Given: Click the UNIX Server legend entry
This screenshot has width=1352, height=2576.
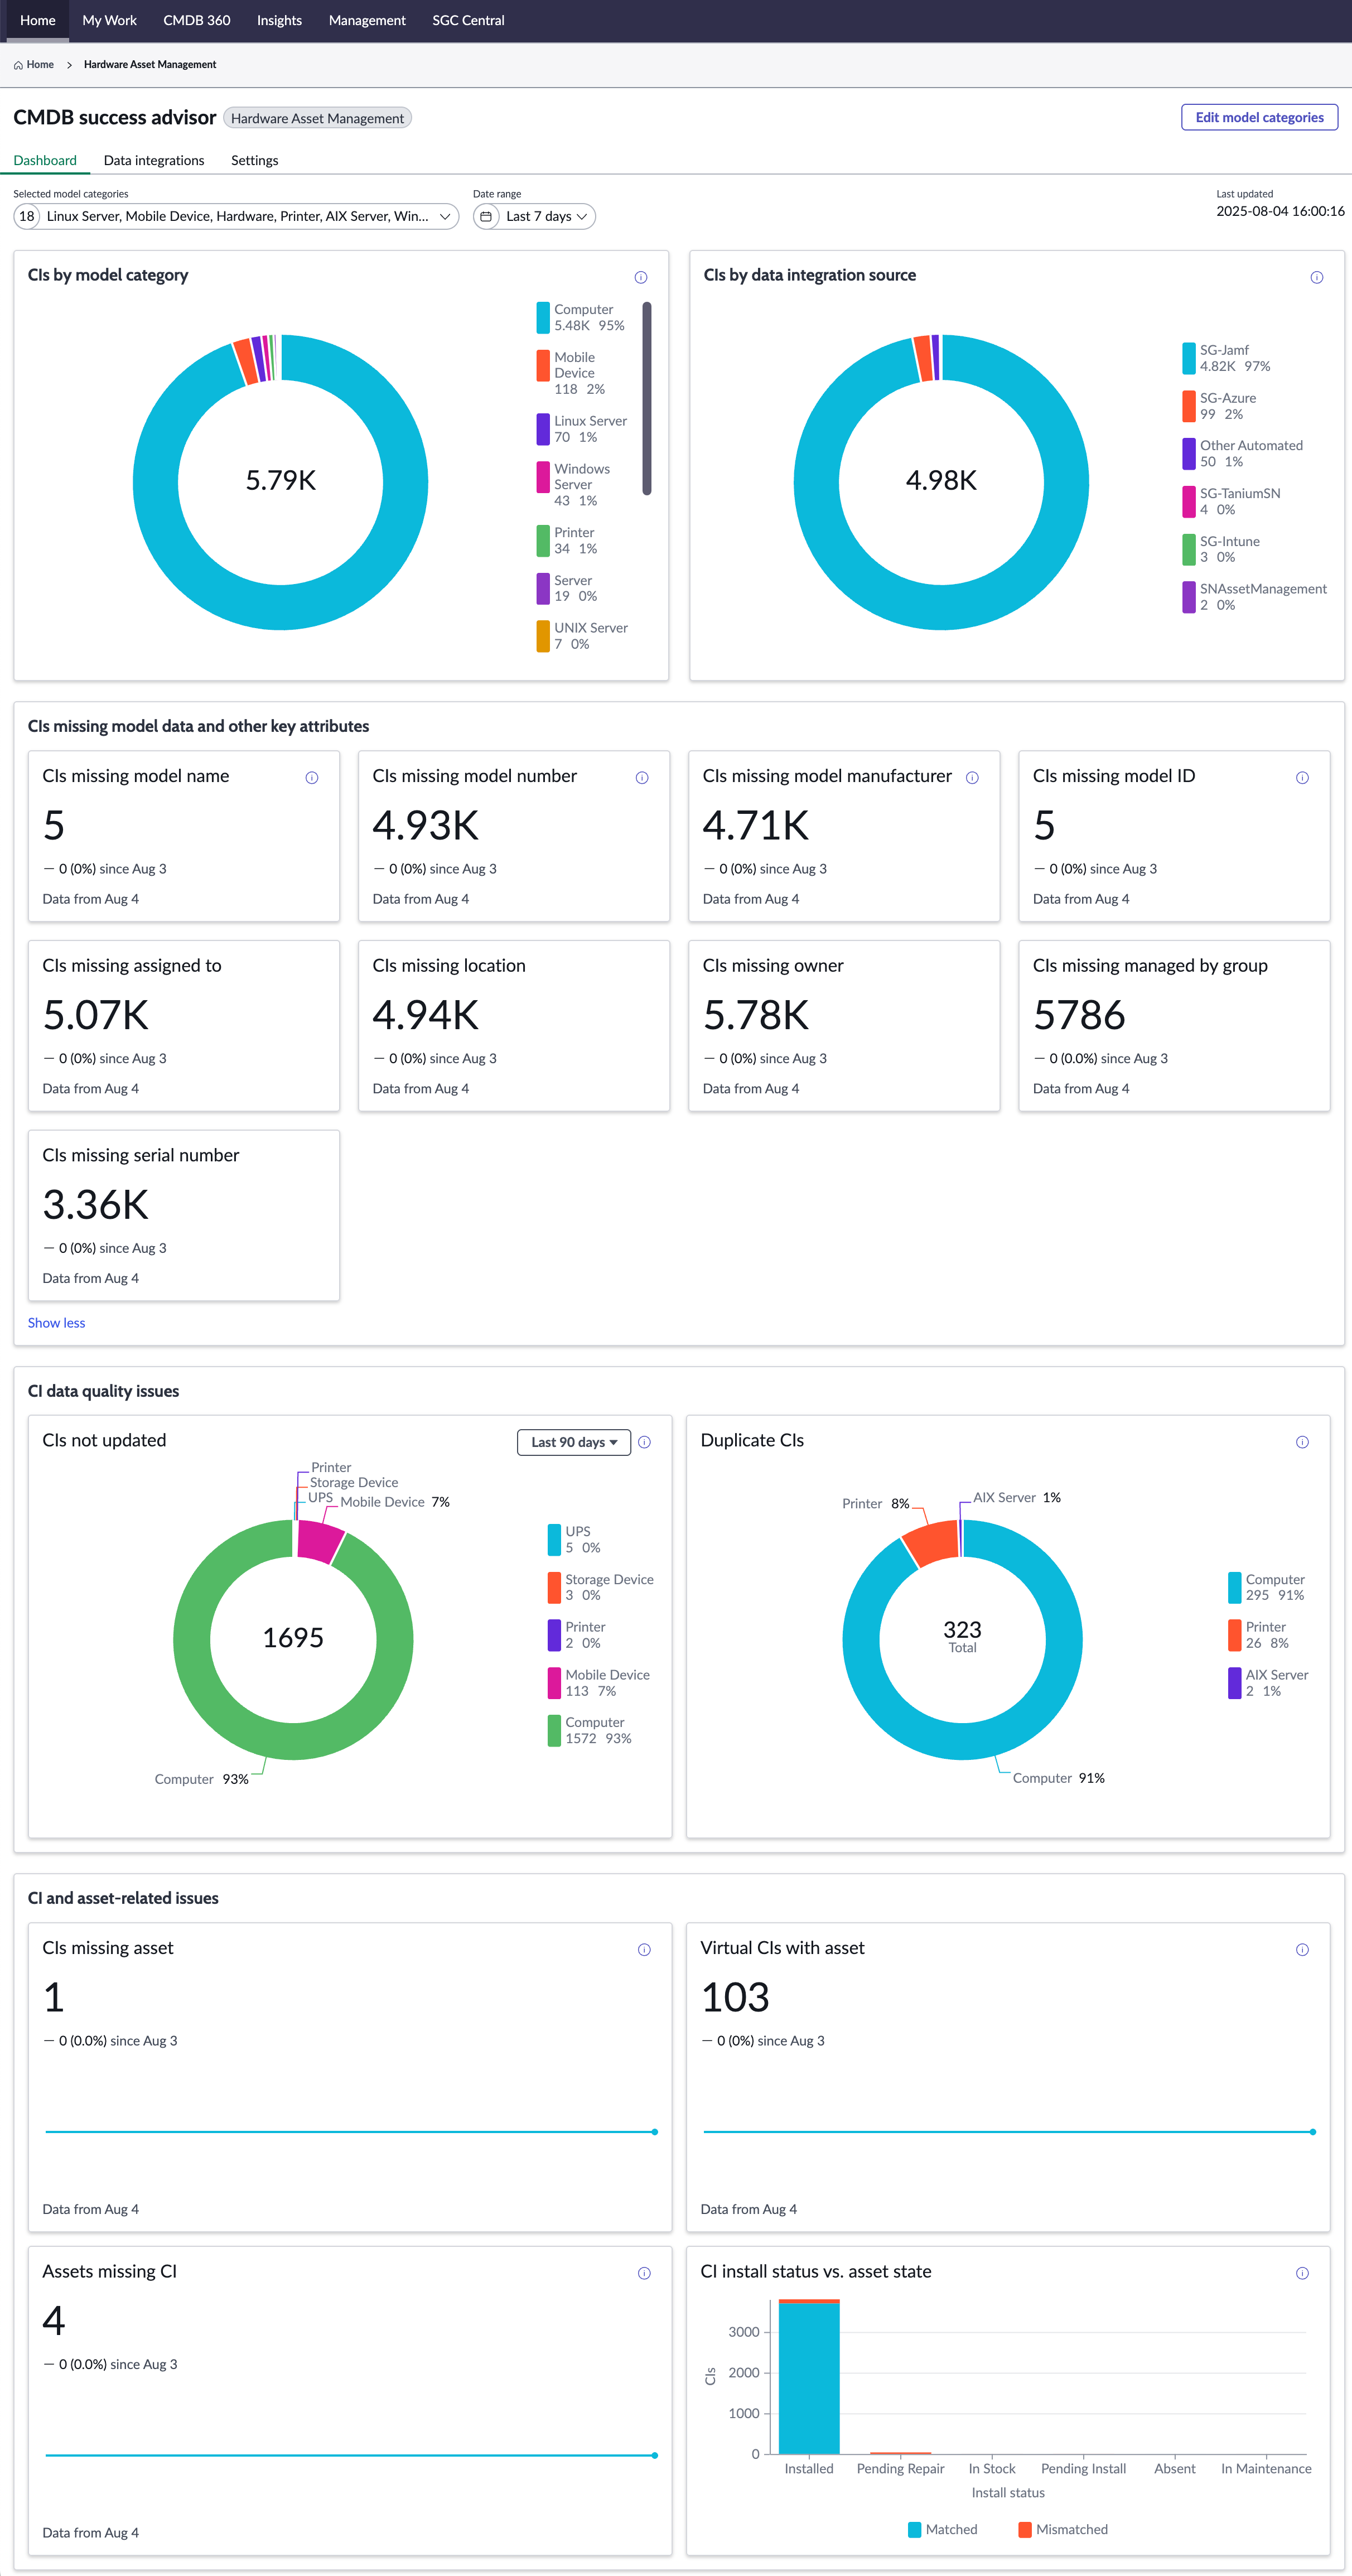Looking at the screenshot, I should point(583,636).
